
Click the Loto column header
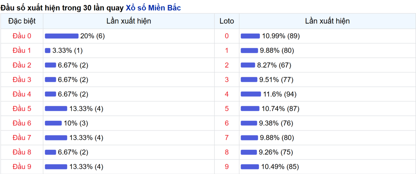click(x=227, y=21)
